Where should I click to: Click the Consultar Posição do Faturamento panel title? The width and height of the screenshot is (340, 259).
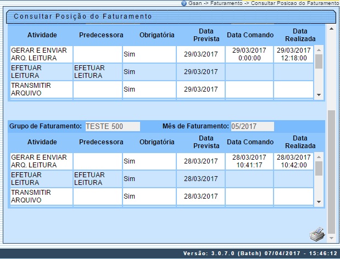click(82, 16)
